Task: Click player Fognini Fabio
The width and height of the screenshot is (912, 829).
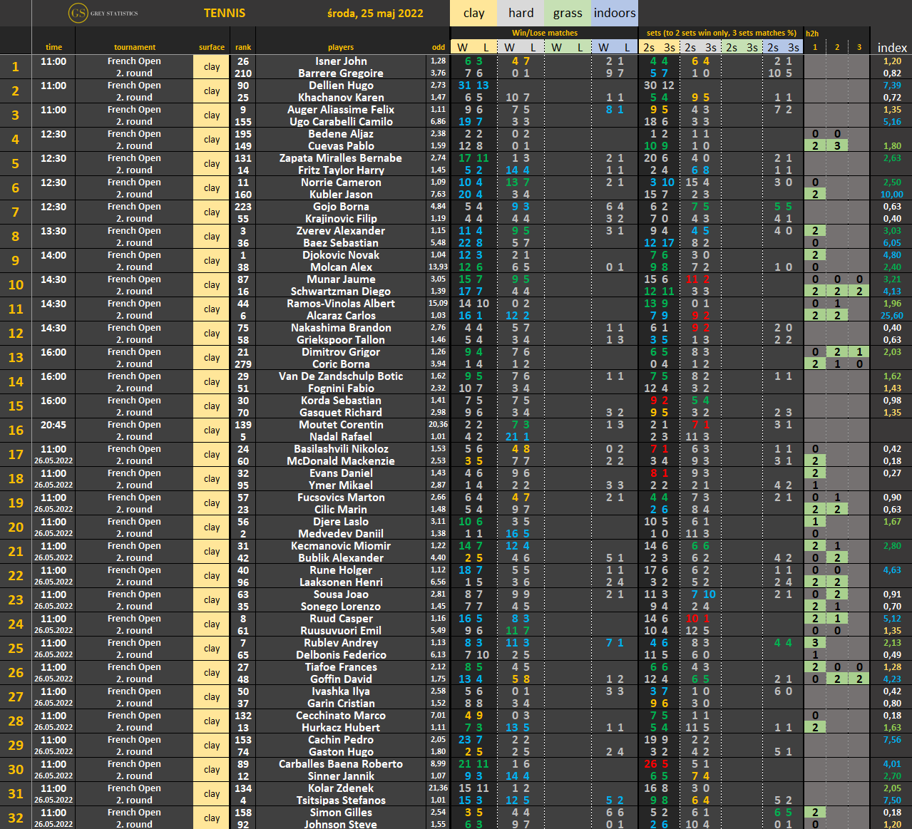Action: point(341,388)
